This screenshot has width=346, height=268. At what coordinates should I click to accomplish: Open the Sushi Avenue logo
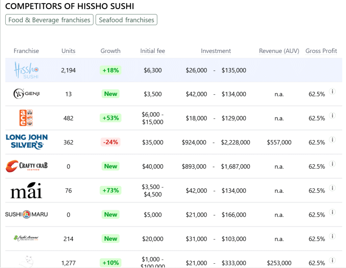tap(26, 238)
